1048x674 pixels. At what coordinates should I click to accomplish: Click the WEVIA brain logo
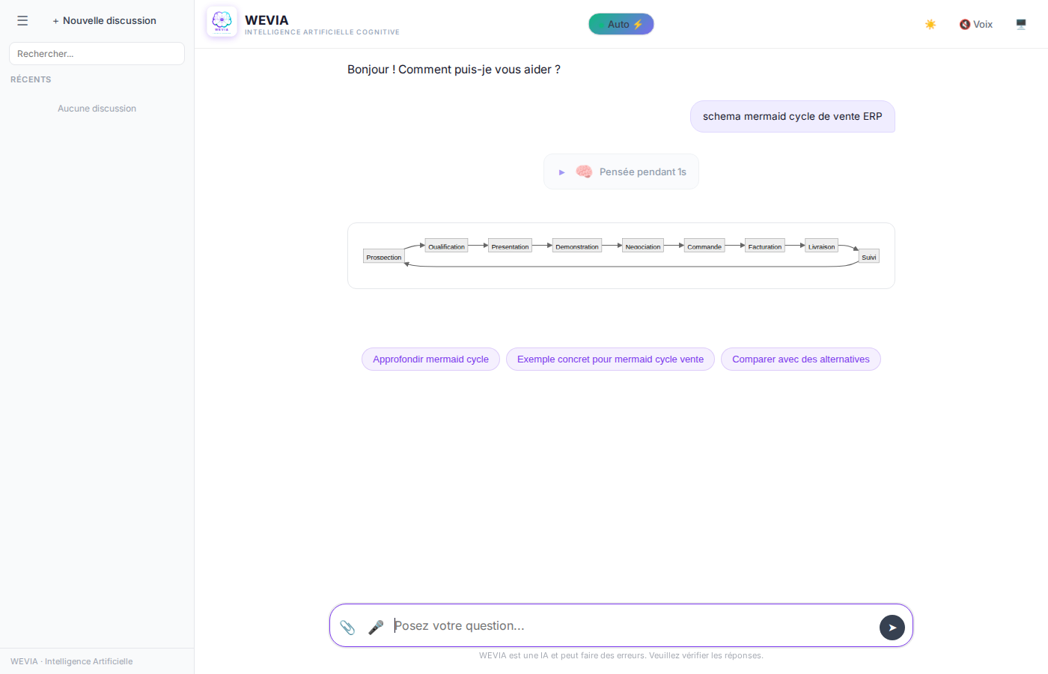(x=222, y=22)
